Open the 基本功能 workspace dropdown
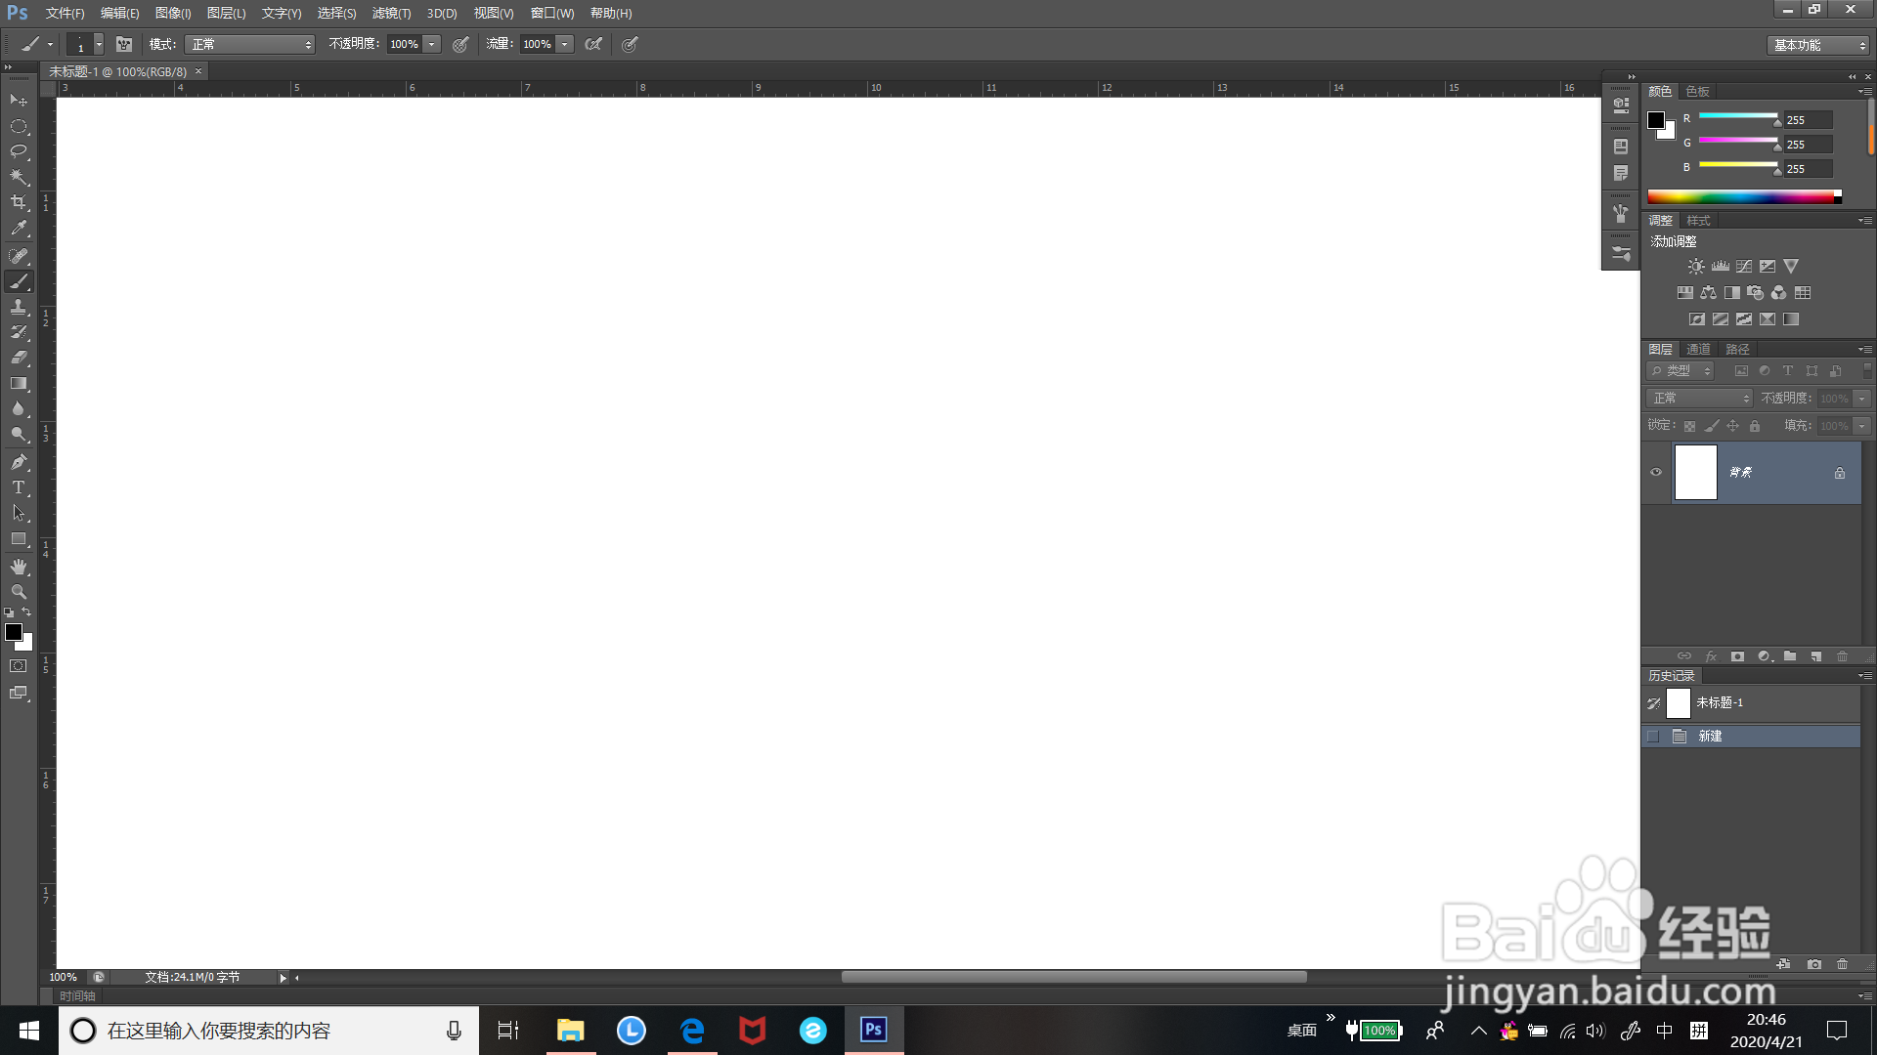 point(1818,45)
